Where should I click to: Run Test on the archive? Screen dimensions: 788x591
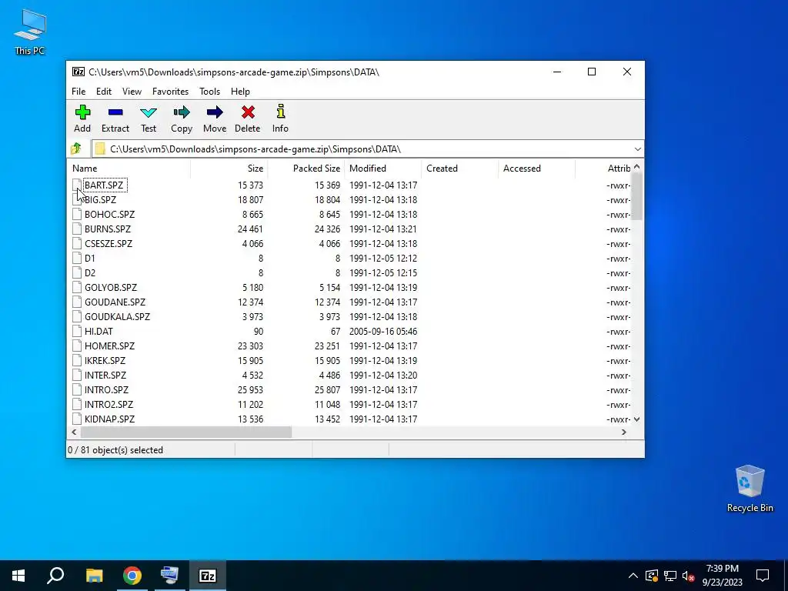pyautogui.click(x=149, y=119)
